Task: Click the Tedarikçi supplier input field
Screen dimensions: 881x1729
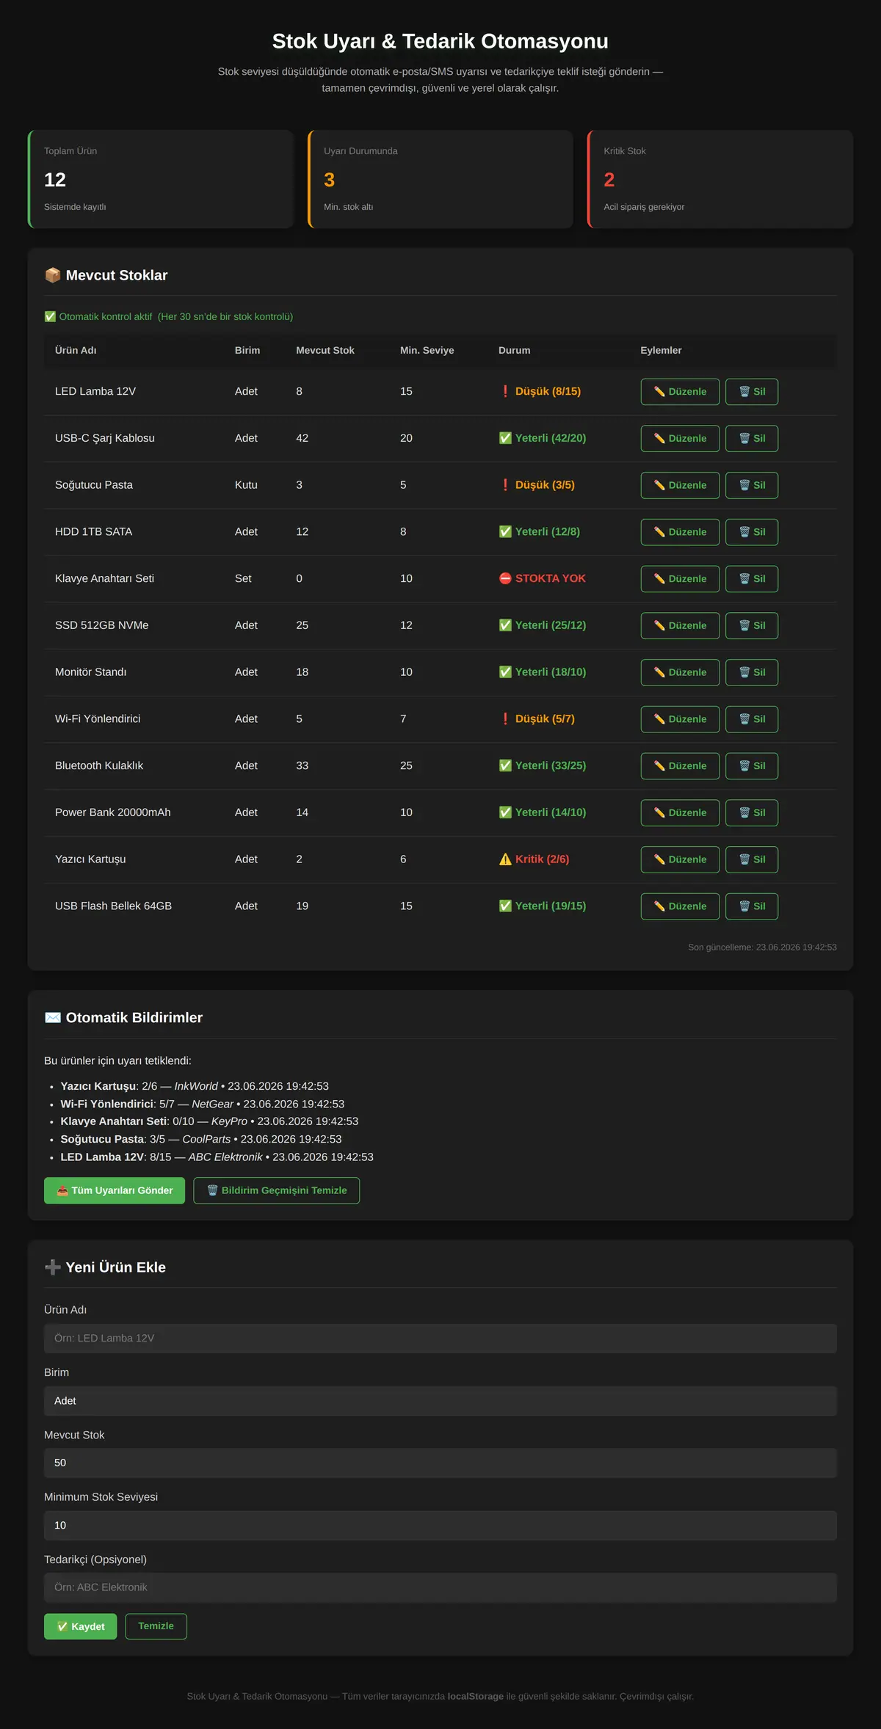Action: click(440, 1587)
